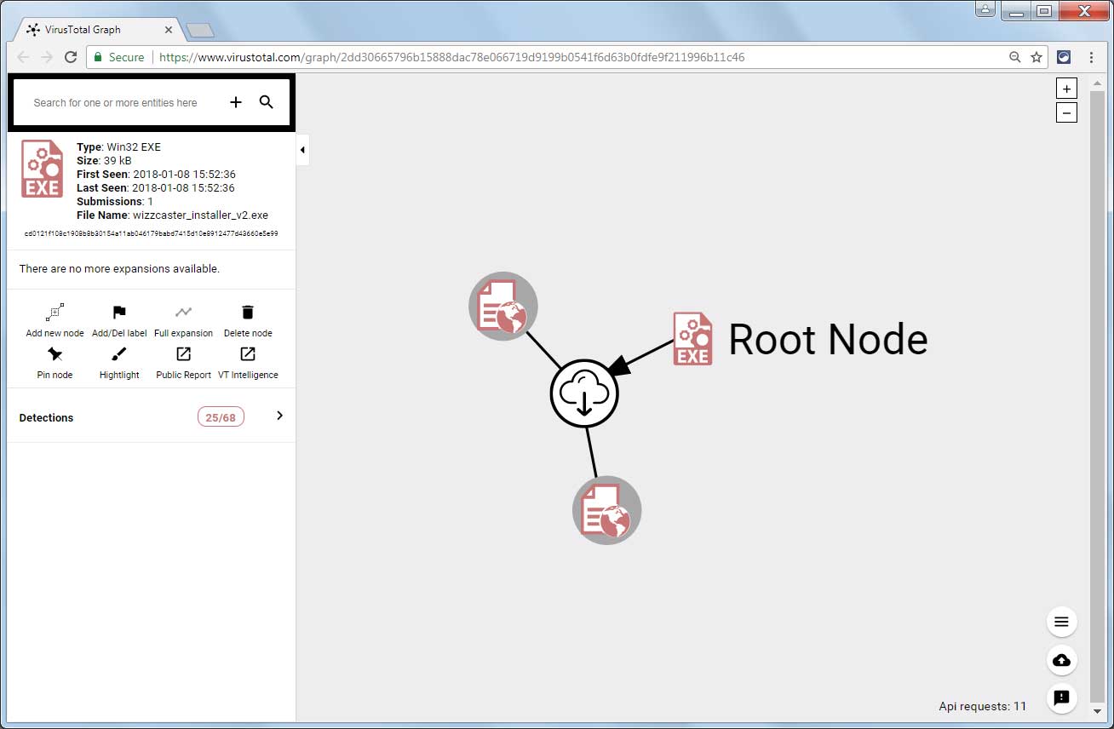
Task: Select the cloud download center node
Action: [x=584, y=393]
